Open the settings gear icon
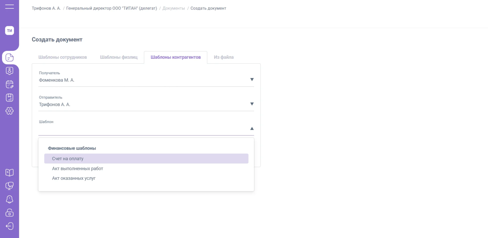488x238 pixels. [10, 111]
